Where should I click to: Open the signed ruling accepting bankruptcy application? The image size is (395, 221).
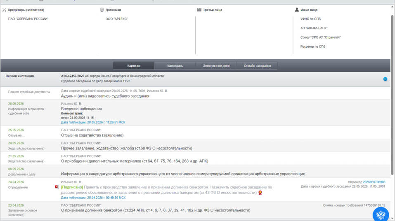click(x=166, y=190)
